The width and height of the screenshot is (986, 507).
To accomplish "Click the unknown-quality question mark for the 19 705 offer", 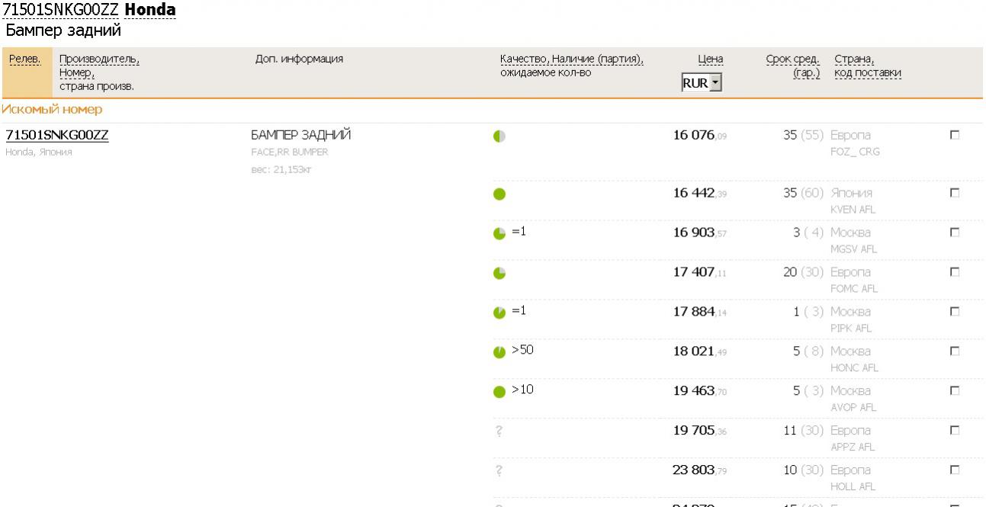I will [x=498, y=432].
